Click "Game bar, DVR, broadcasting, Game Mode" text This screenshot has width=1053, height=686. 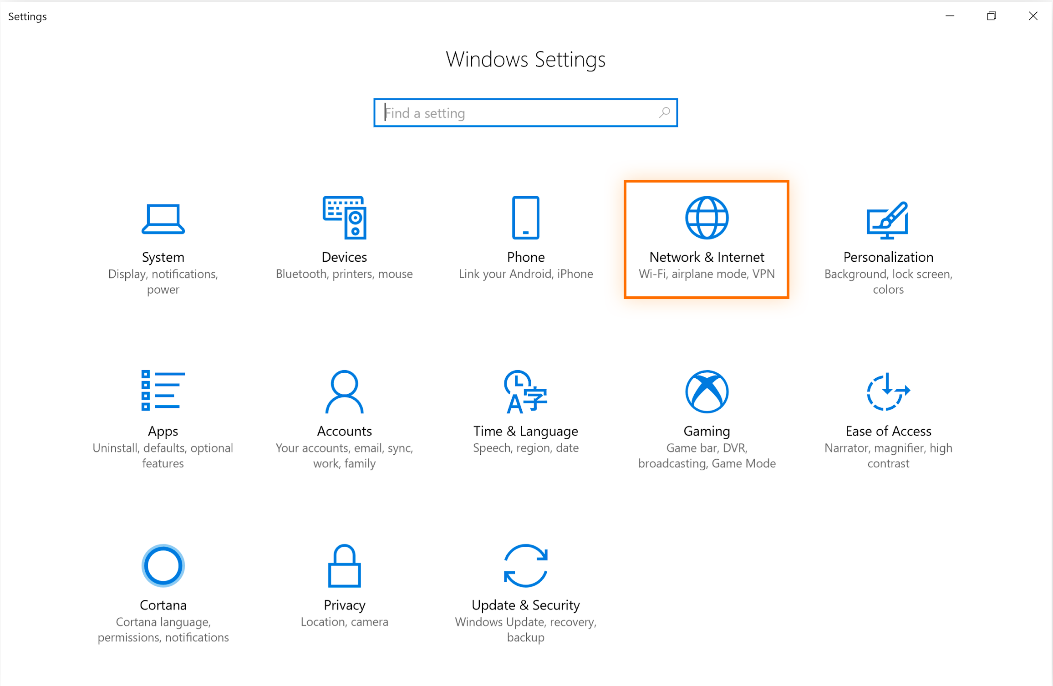[x=707, y=456]
